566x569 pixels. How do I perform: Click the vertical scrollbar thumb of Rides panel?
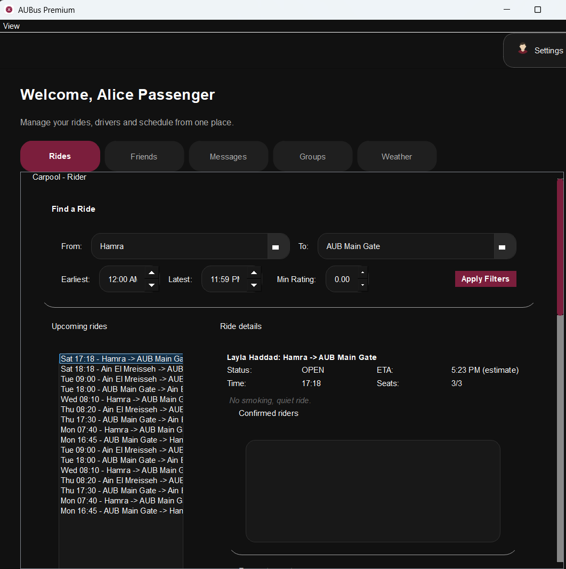coord(560,247)
